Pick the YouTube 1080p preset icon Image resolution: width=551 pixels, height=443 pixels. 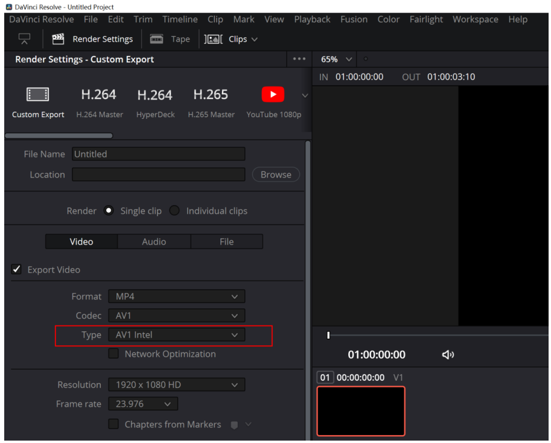[x=273, y=95]
